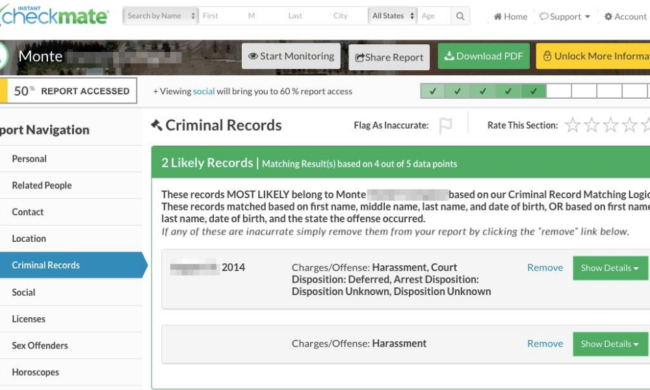Download the report as PDF
The height and width of the screenshot is (390, 650).
pos(484,56)
